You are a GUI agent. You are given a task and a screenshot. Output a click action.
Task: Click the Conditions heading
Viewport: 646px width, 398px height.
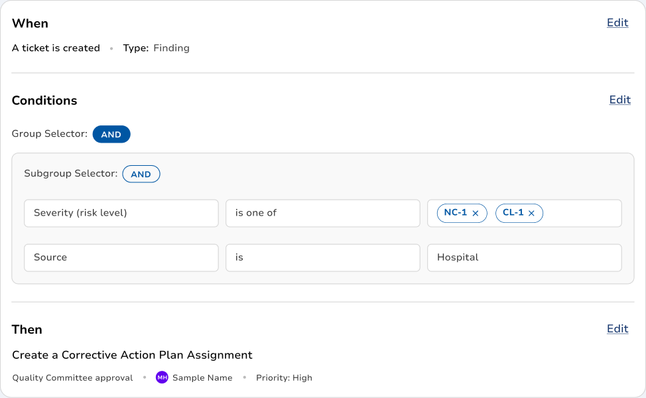click(x=44, y=101)
